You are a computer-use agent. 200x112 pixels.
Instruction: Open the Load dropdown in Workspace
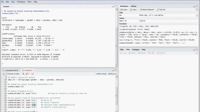coord(127,10)
